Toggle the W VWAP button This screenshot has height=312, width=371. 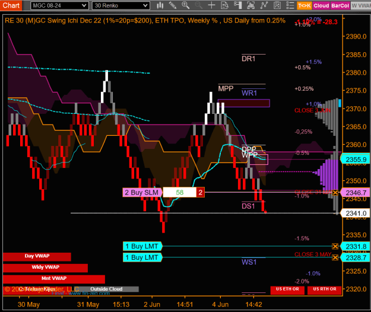[x=361, y=6]
